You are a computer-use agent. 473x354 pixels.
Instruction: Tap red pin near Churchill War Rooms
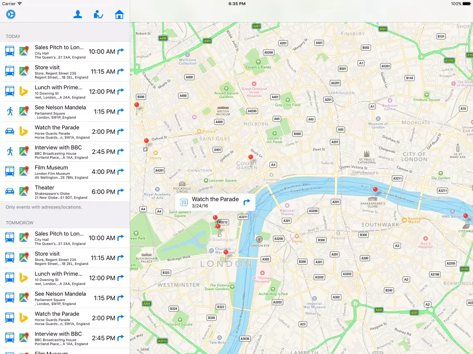pos(226,252)
